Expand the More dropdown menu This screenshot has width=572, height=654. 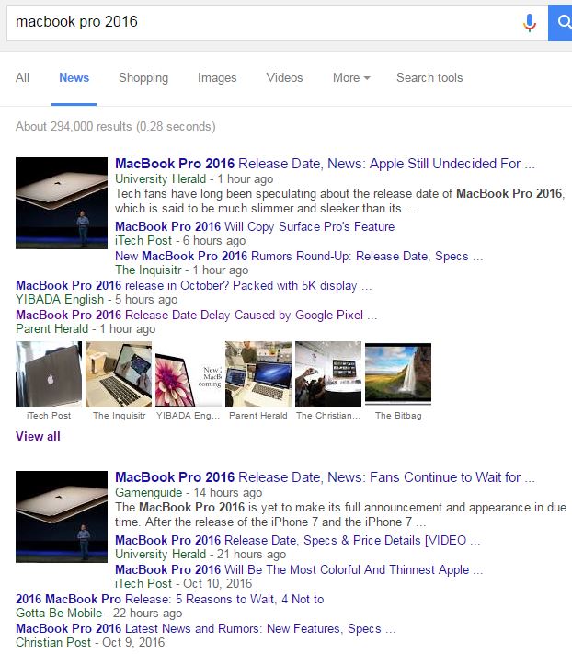351,77
